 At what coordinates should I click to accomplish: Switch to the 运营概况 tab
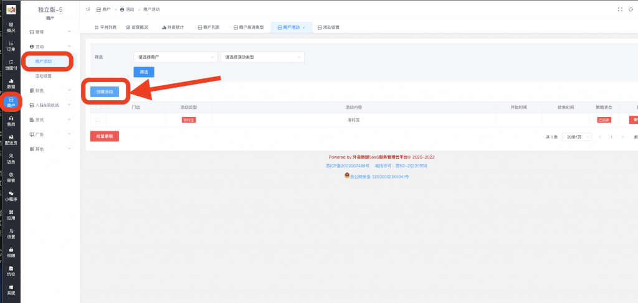tap(137, 27)
